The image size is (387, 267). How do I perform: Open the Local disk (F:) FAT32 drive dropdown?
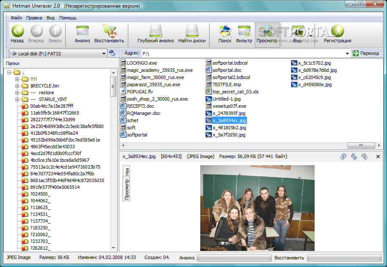104,54
